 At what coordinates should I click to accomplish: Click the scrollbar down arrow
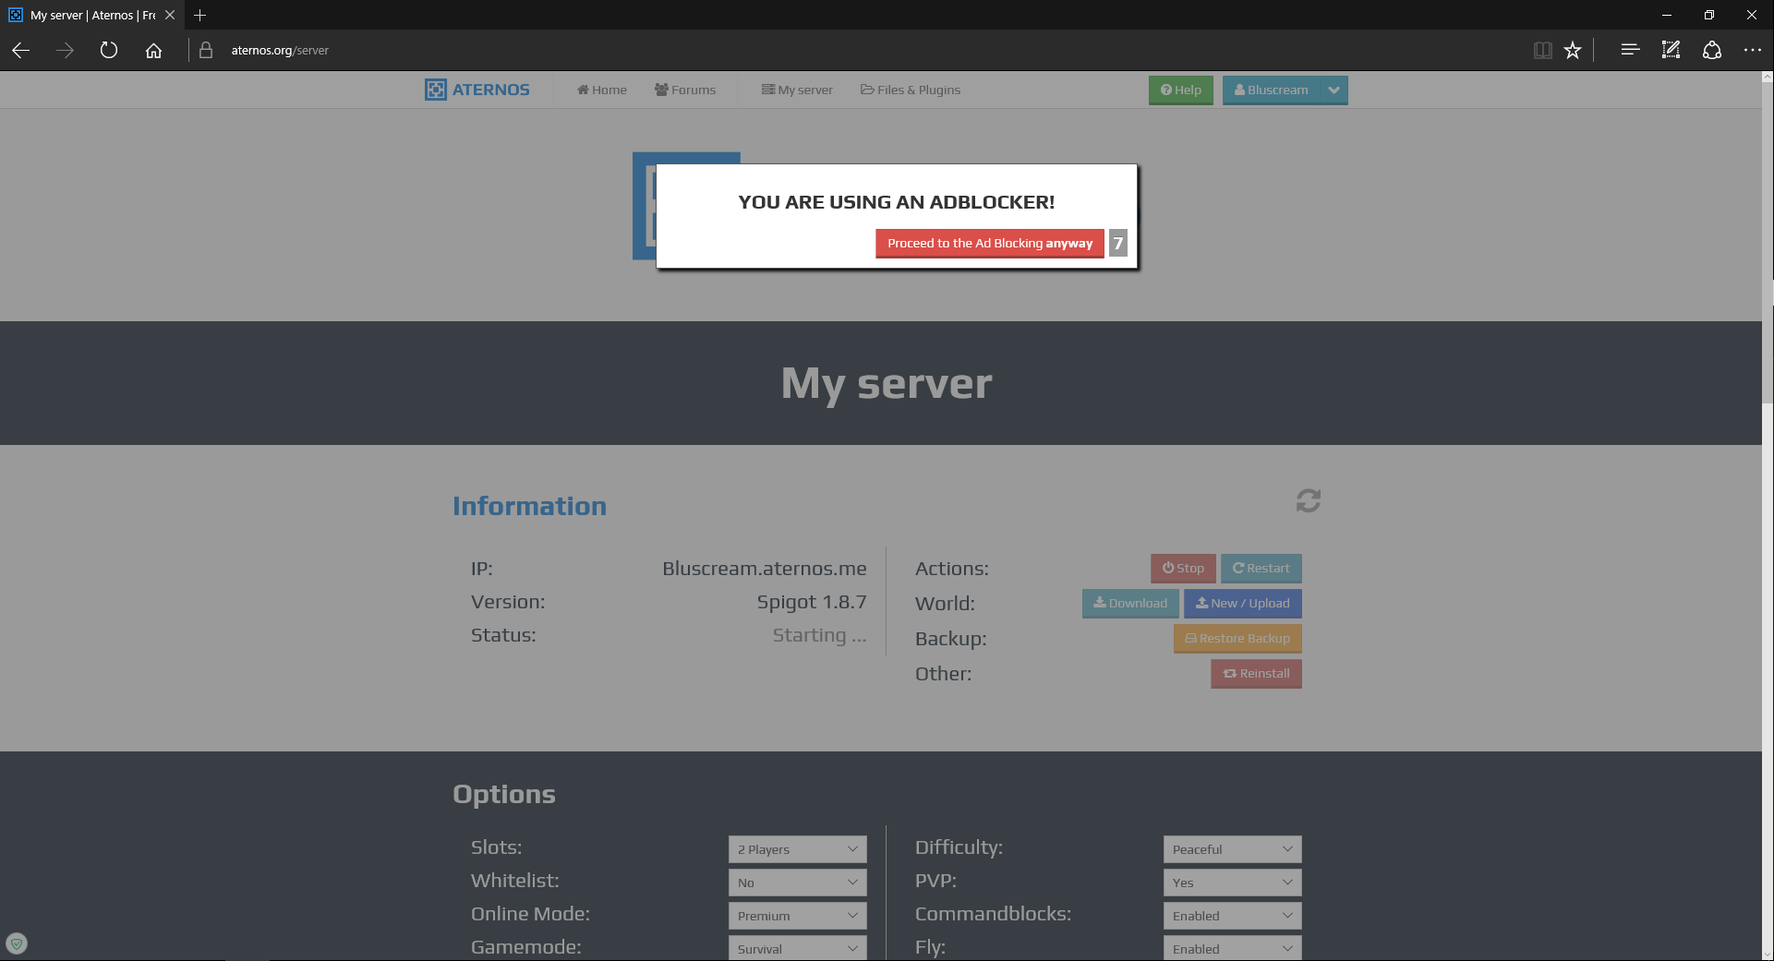click(1768, 954)
